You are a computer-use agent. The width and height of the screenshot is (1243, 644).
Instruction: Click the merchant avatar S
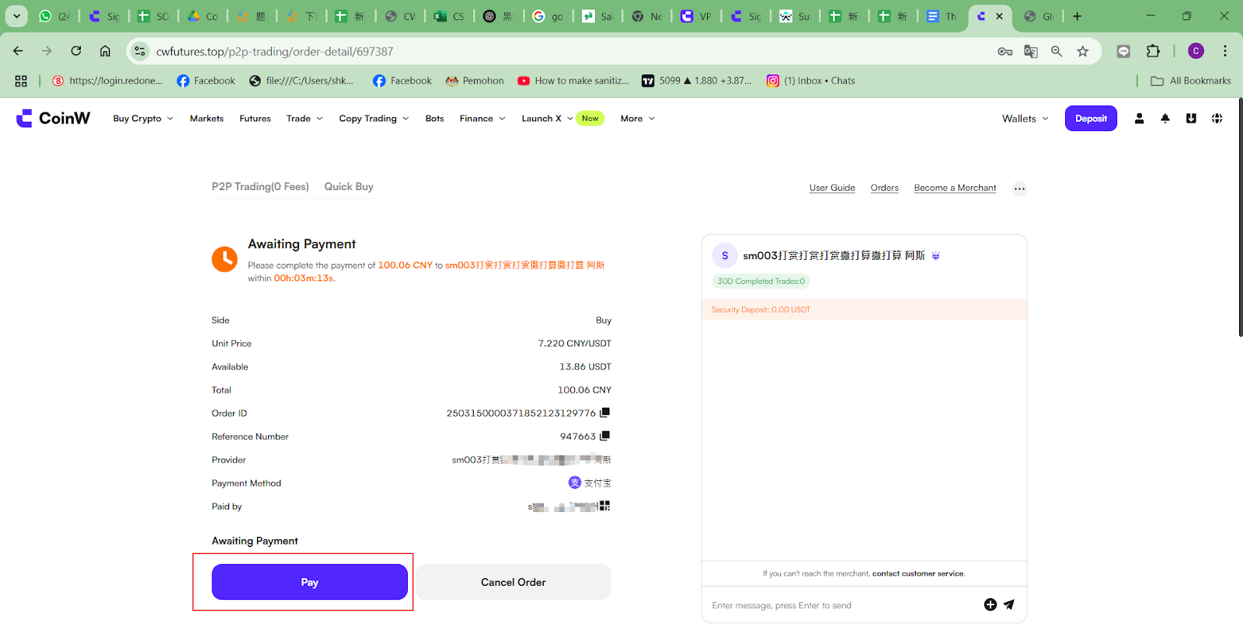coord(725,255)
